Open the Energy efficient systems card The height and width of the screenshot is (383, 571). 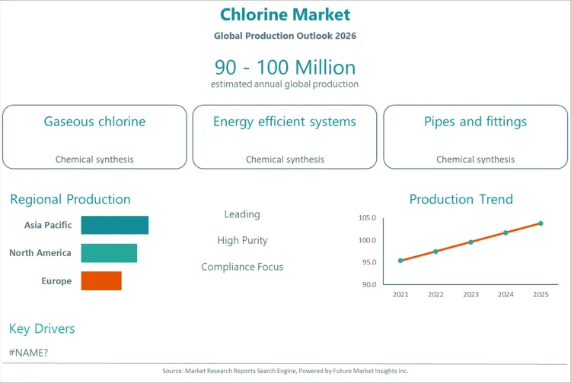tap(285, 137)
